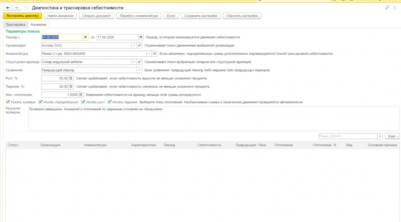The height and width of the screenshot is (222, 401).
Task: Clear the search field with the × button
Action: 380,136
